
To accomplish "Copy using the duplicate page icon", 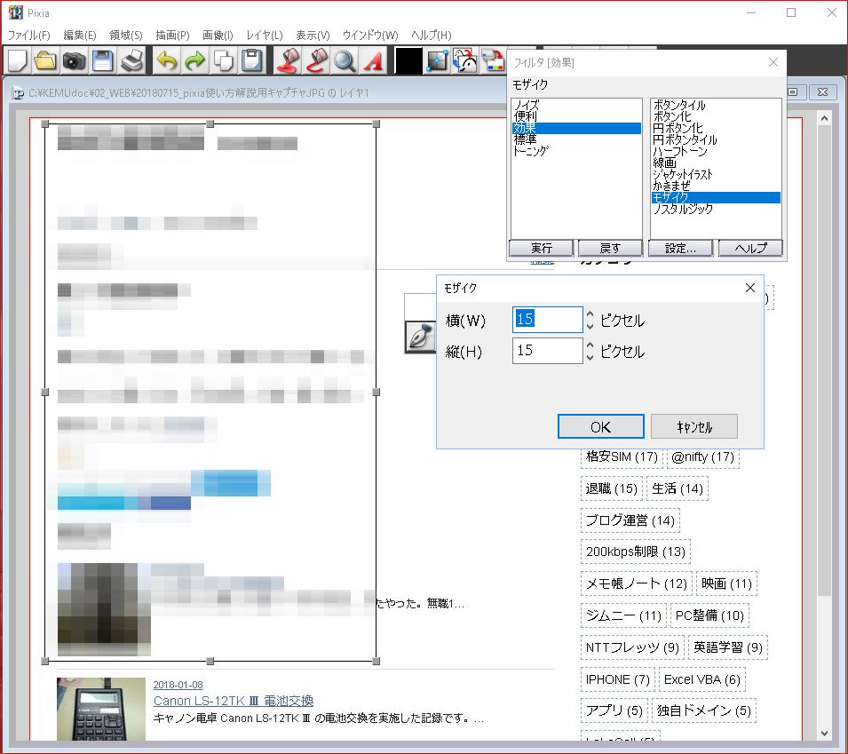I will coord(224,60).
